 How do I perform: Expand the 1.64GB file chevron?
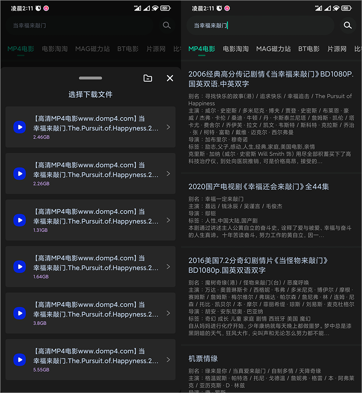point(168,267)
